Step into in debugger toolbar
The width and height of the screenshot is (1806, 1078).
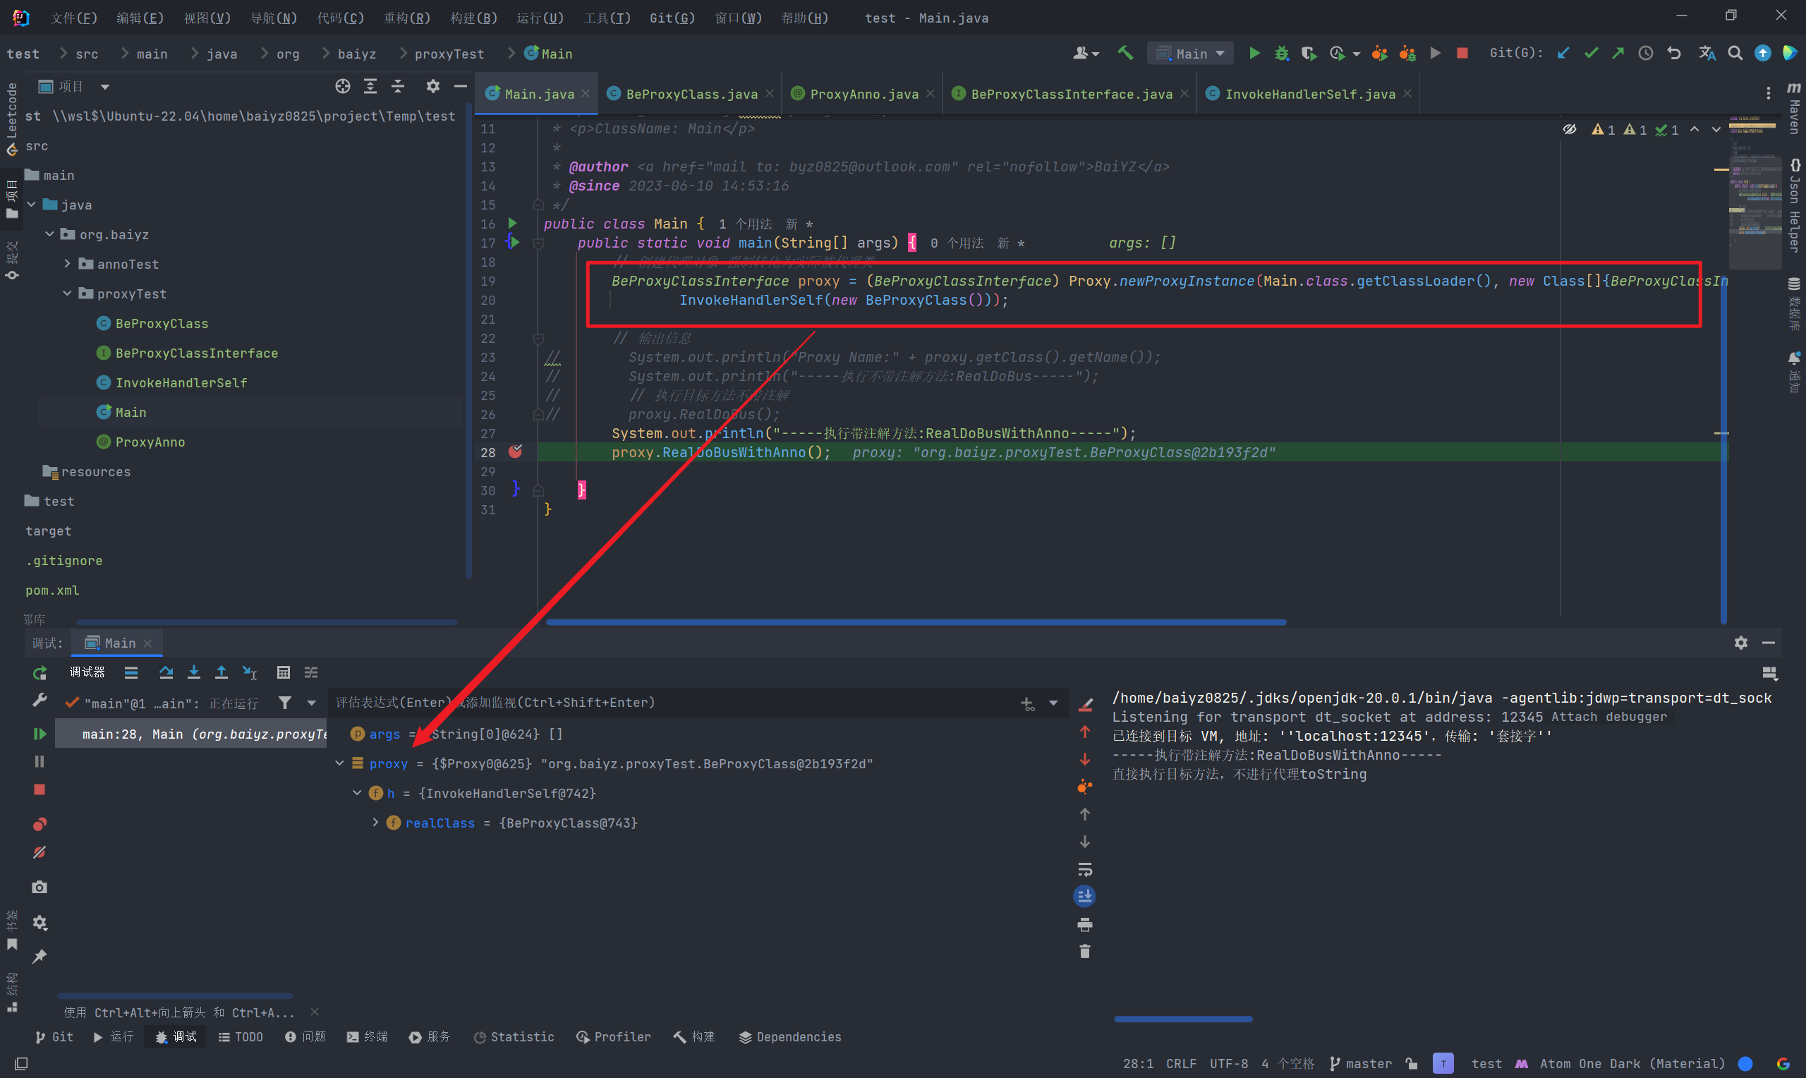click(193, 672)
